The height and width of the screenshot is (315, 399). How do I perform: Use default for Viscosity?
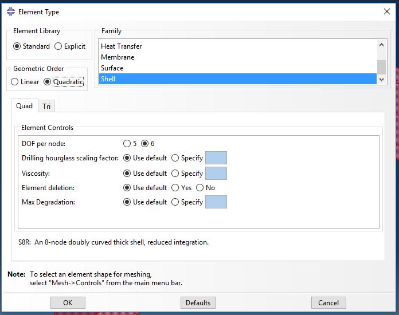(x=145, y=174)
